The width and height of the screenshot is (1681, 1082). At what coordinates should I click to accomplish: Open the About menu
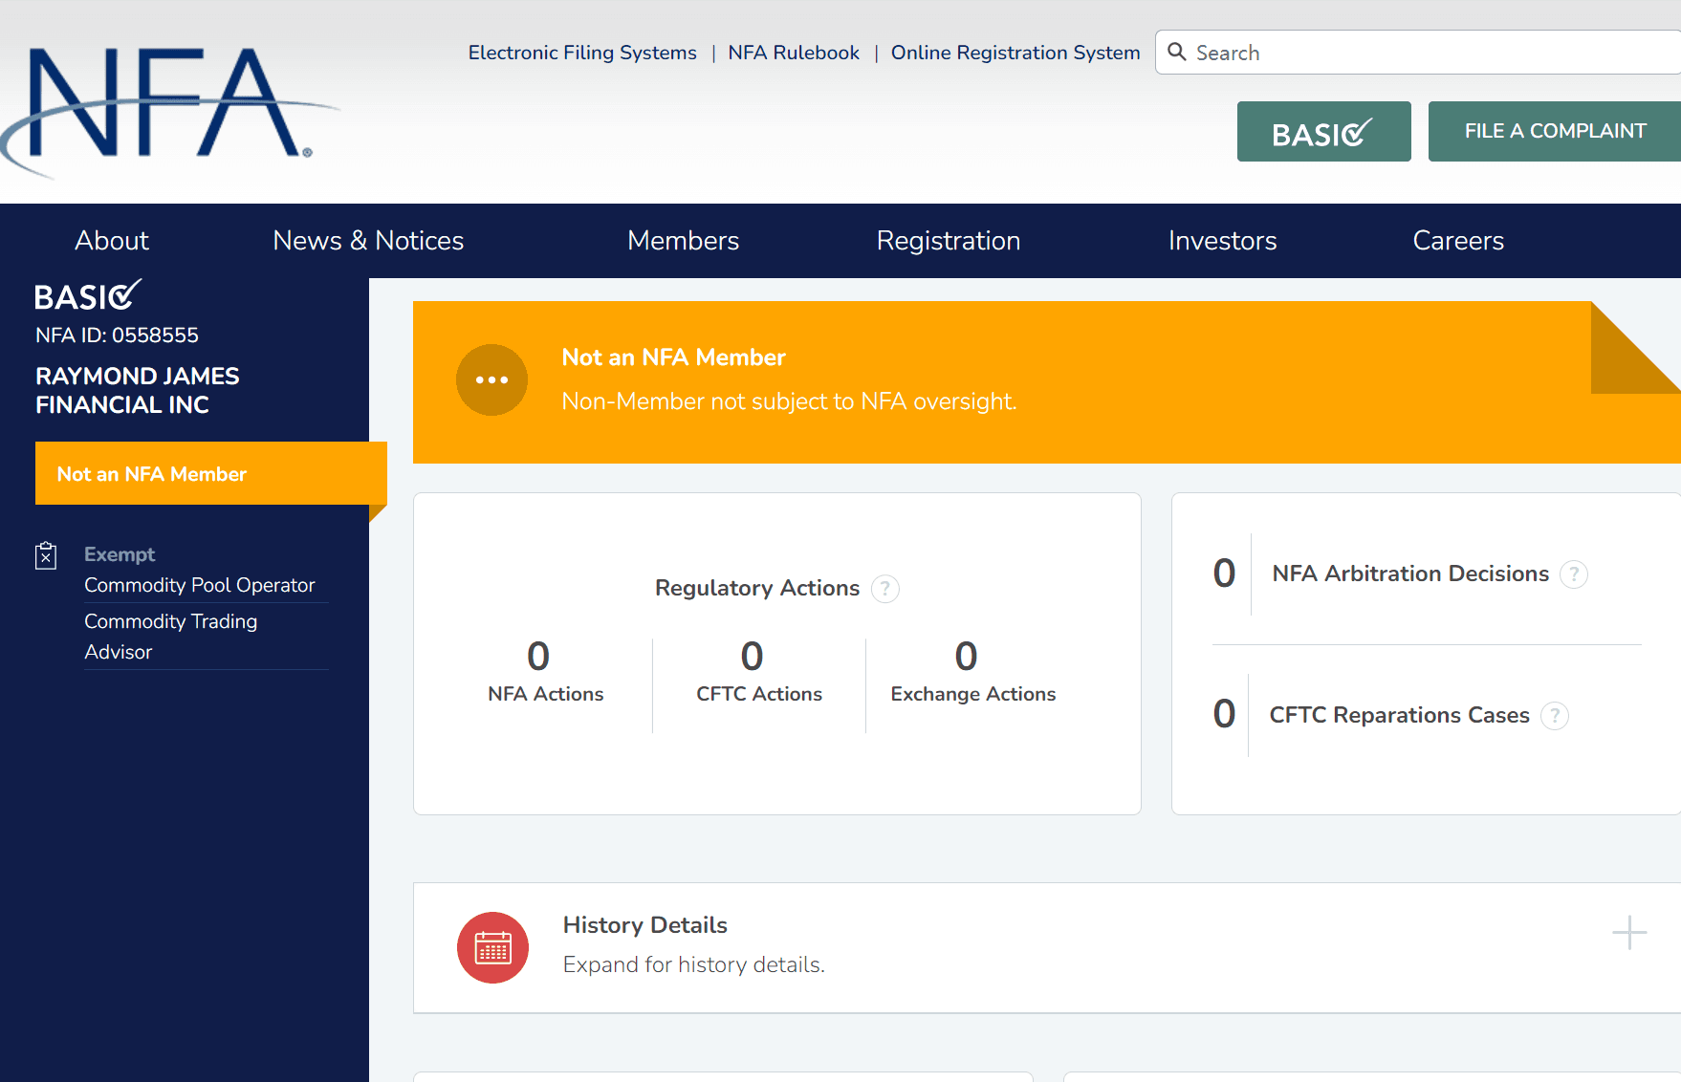click(x=112, y=241)
